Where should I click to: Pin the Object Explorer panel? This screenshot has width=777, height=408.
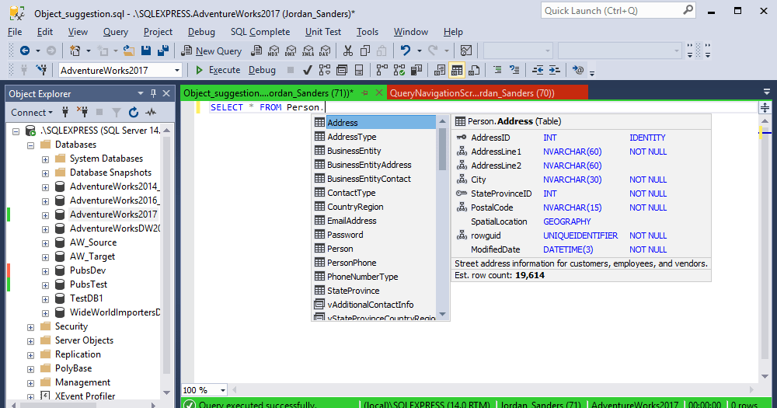[154, 93]
